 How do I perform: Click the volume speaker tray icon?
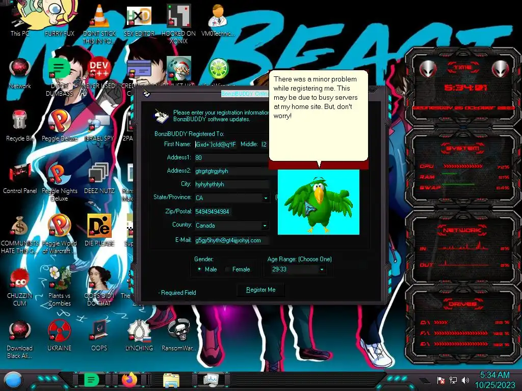[465, 380]
